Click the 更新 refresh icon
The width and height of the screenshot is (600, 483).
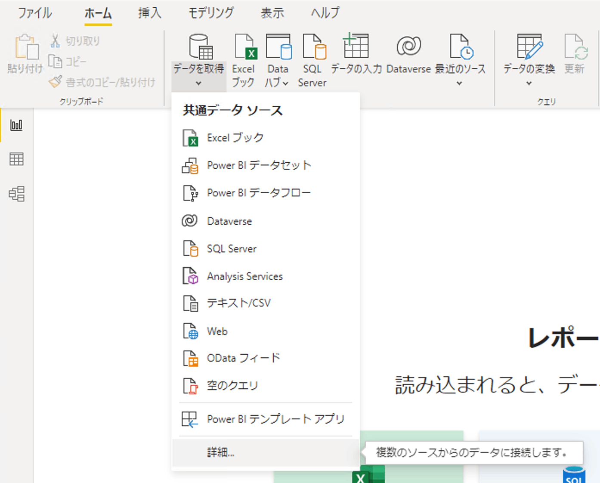[x=576, y=46]
